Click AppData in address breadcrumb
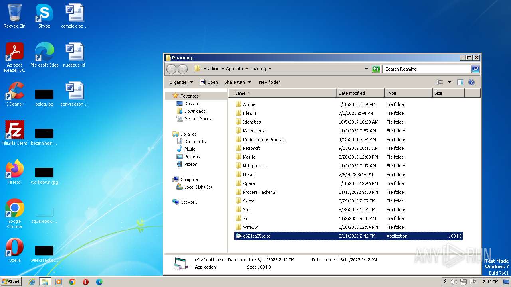Screen dimensions: 511x287 click(234, 69)
